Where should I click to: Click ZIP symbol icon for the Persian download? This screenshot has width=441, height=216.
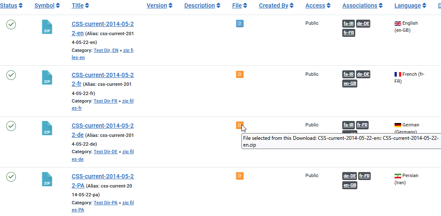[x=47, y=179]
